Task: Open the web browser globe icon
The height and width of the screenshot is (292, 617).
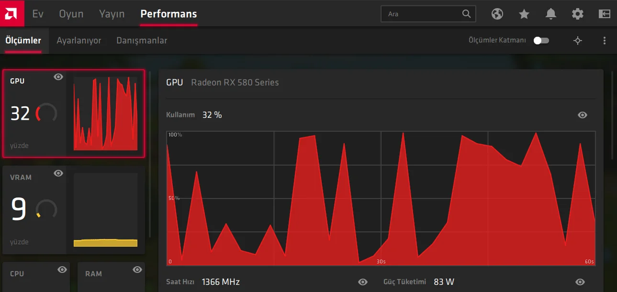Action: [x=497, y=14]
